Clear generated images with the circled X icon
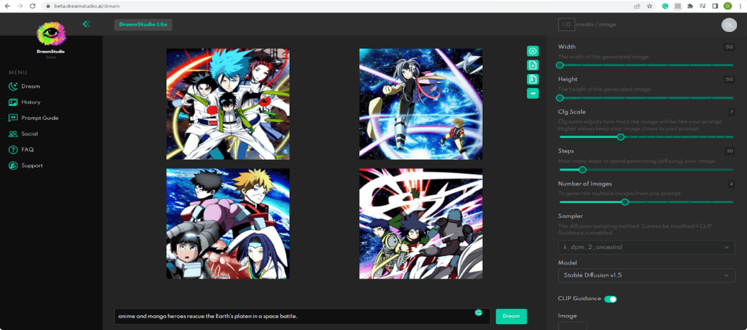Image resolution: width=747 pixels, height=330 pixels. (x=533, y=51)
